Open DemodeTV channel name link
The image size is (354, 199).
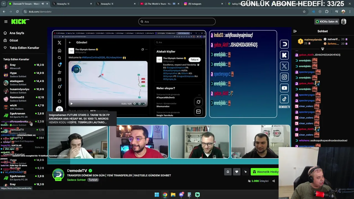77,171
